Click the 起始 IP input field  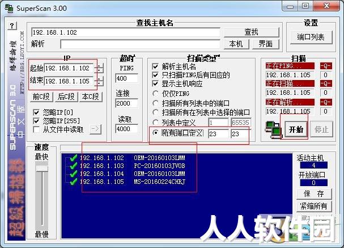(x=70, y=68)
